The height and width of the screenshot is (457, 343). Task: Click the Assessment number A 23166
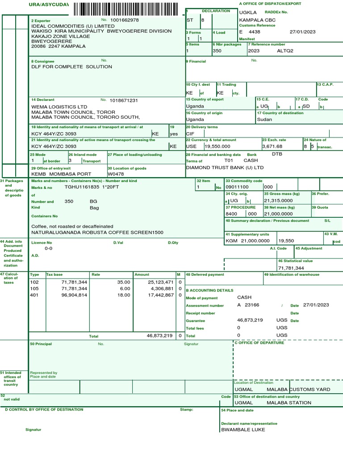click(248, 305)
